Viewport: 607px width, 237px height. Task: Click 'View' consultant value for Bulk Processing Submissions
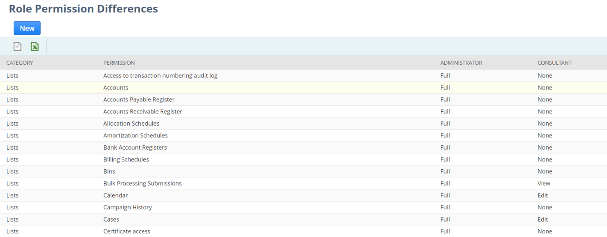(x=544, y=183)
